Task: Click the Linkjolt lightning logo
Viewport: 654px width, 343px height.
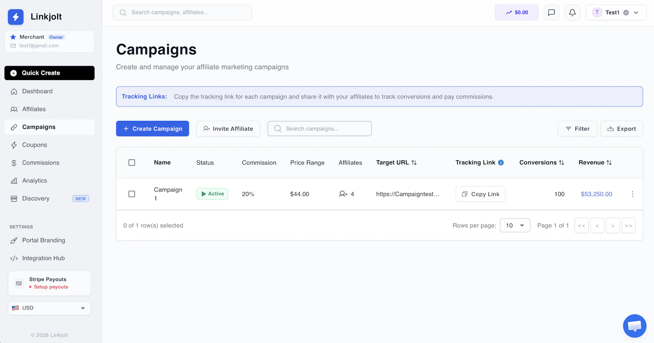Action: pos(16,17)
